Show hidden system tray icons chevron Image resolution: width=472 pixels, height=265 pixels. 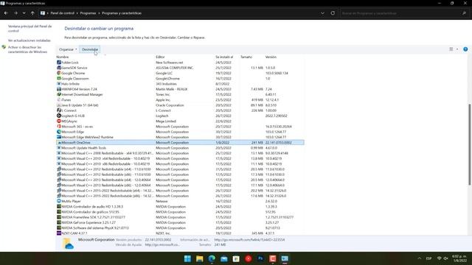coord(420,258)
